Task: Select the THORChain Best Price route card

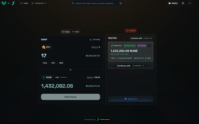Action: pos(131,52)
